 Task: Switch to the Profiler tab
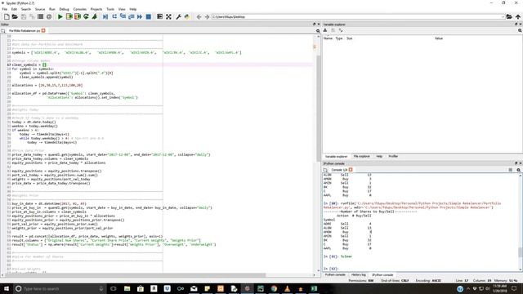click(x=393, y=156)
